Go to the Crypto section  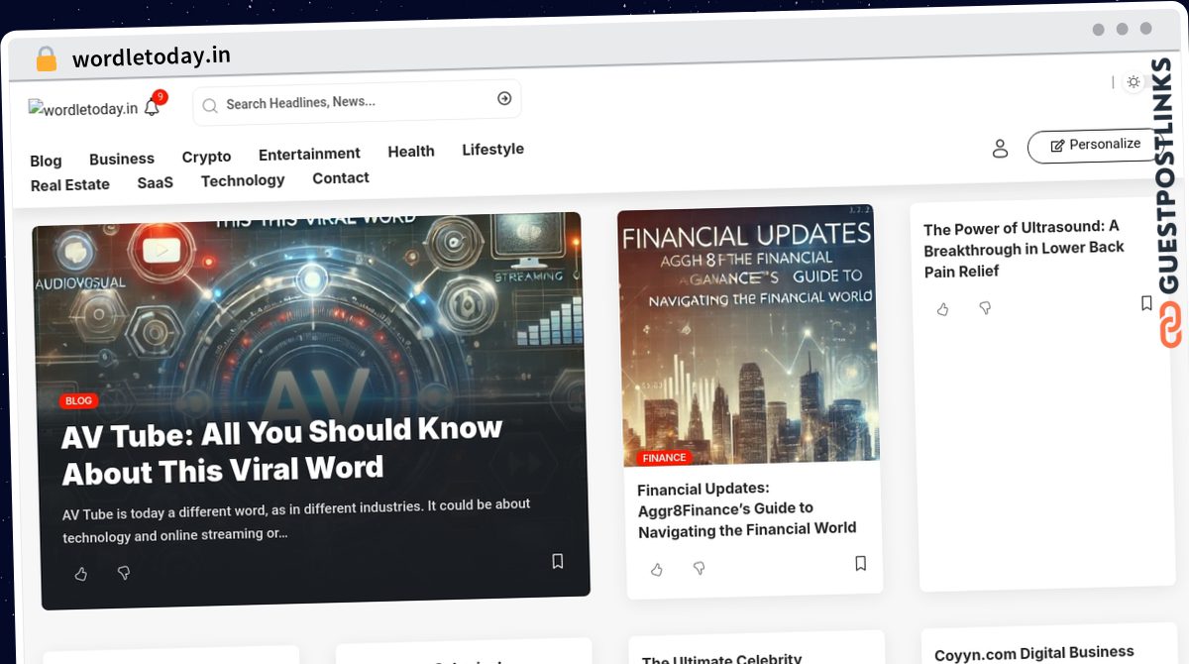(206, 157)
